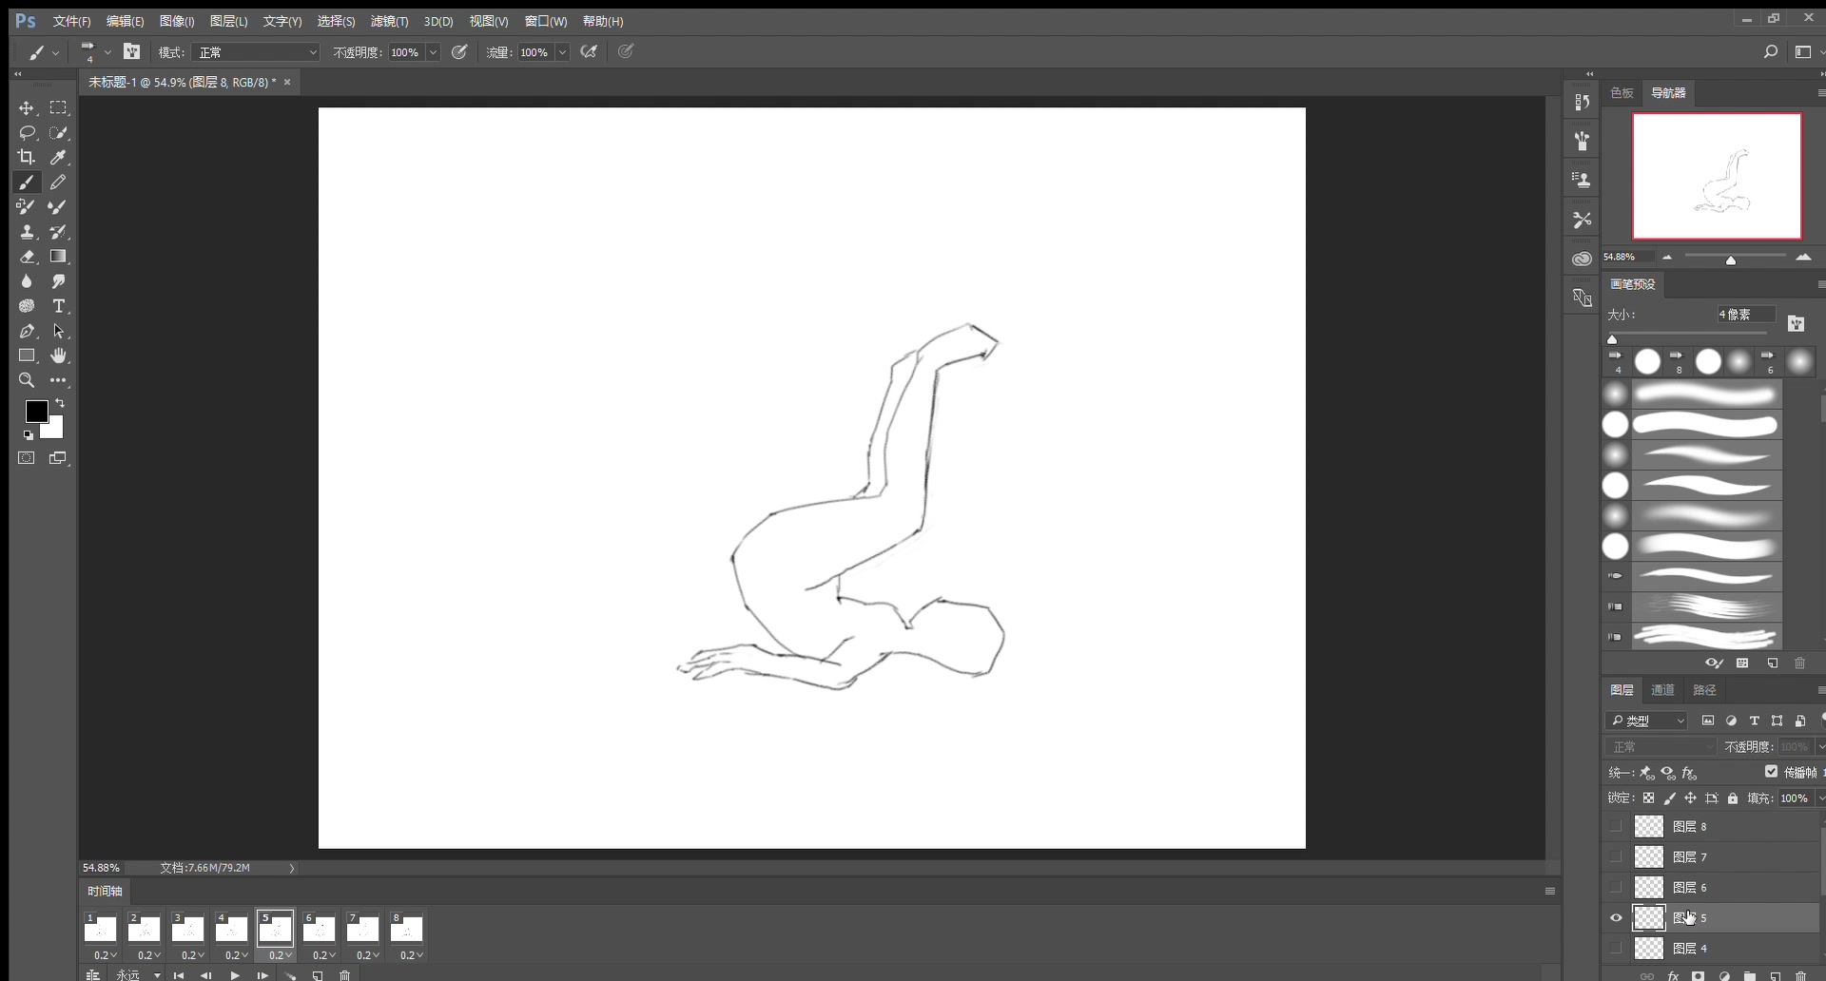Swap foreground and background colors
1826x981 pixels.
coord(60,404)
